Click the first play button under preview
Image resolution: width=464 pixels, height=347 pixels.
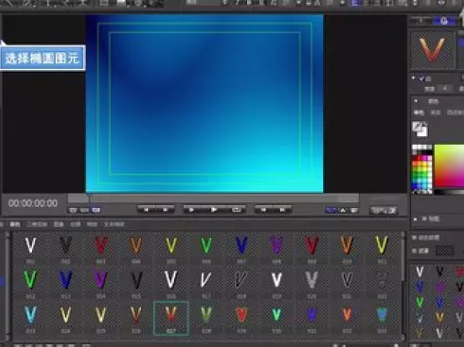point(191,210)
